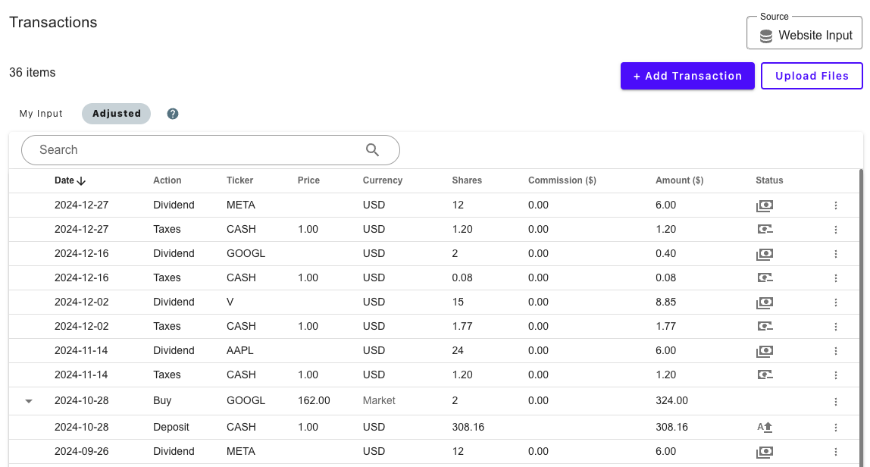This screenshot has height=467, width=870.
Task: Switch to My Input view
Action: 41,114
